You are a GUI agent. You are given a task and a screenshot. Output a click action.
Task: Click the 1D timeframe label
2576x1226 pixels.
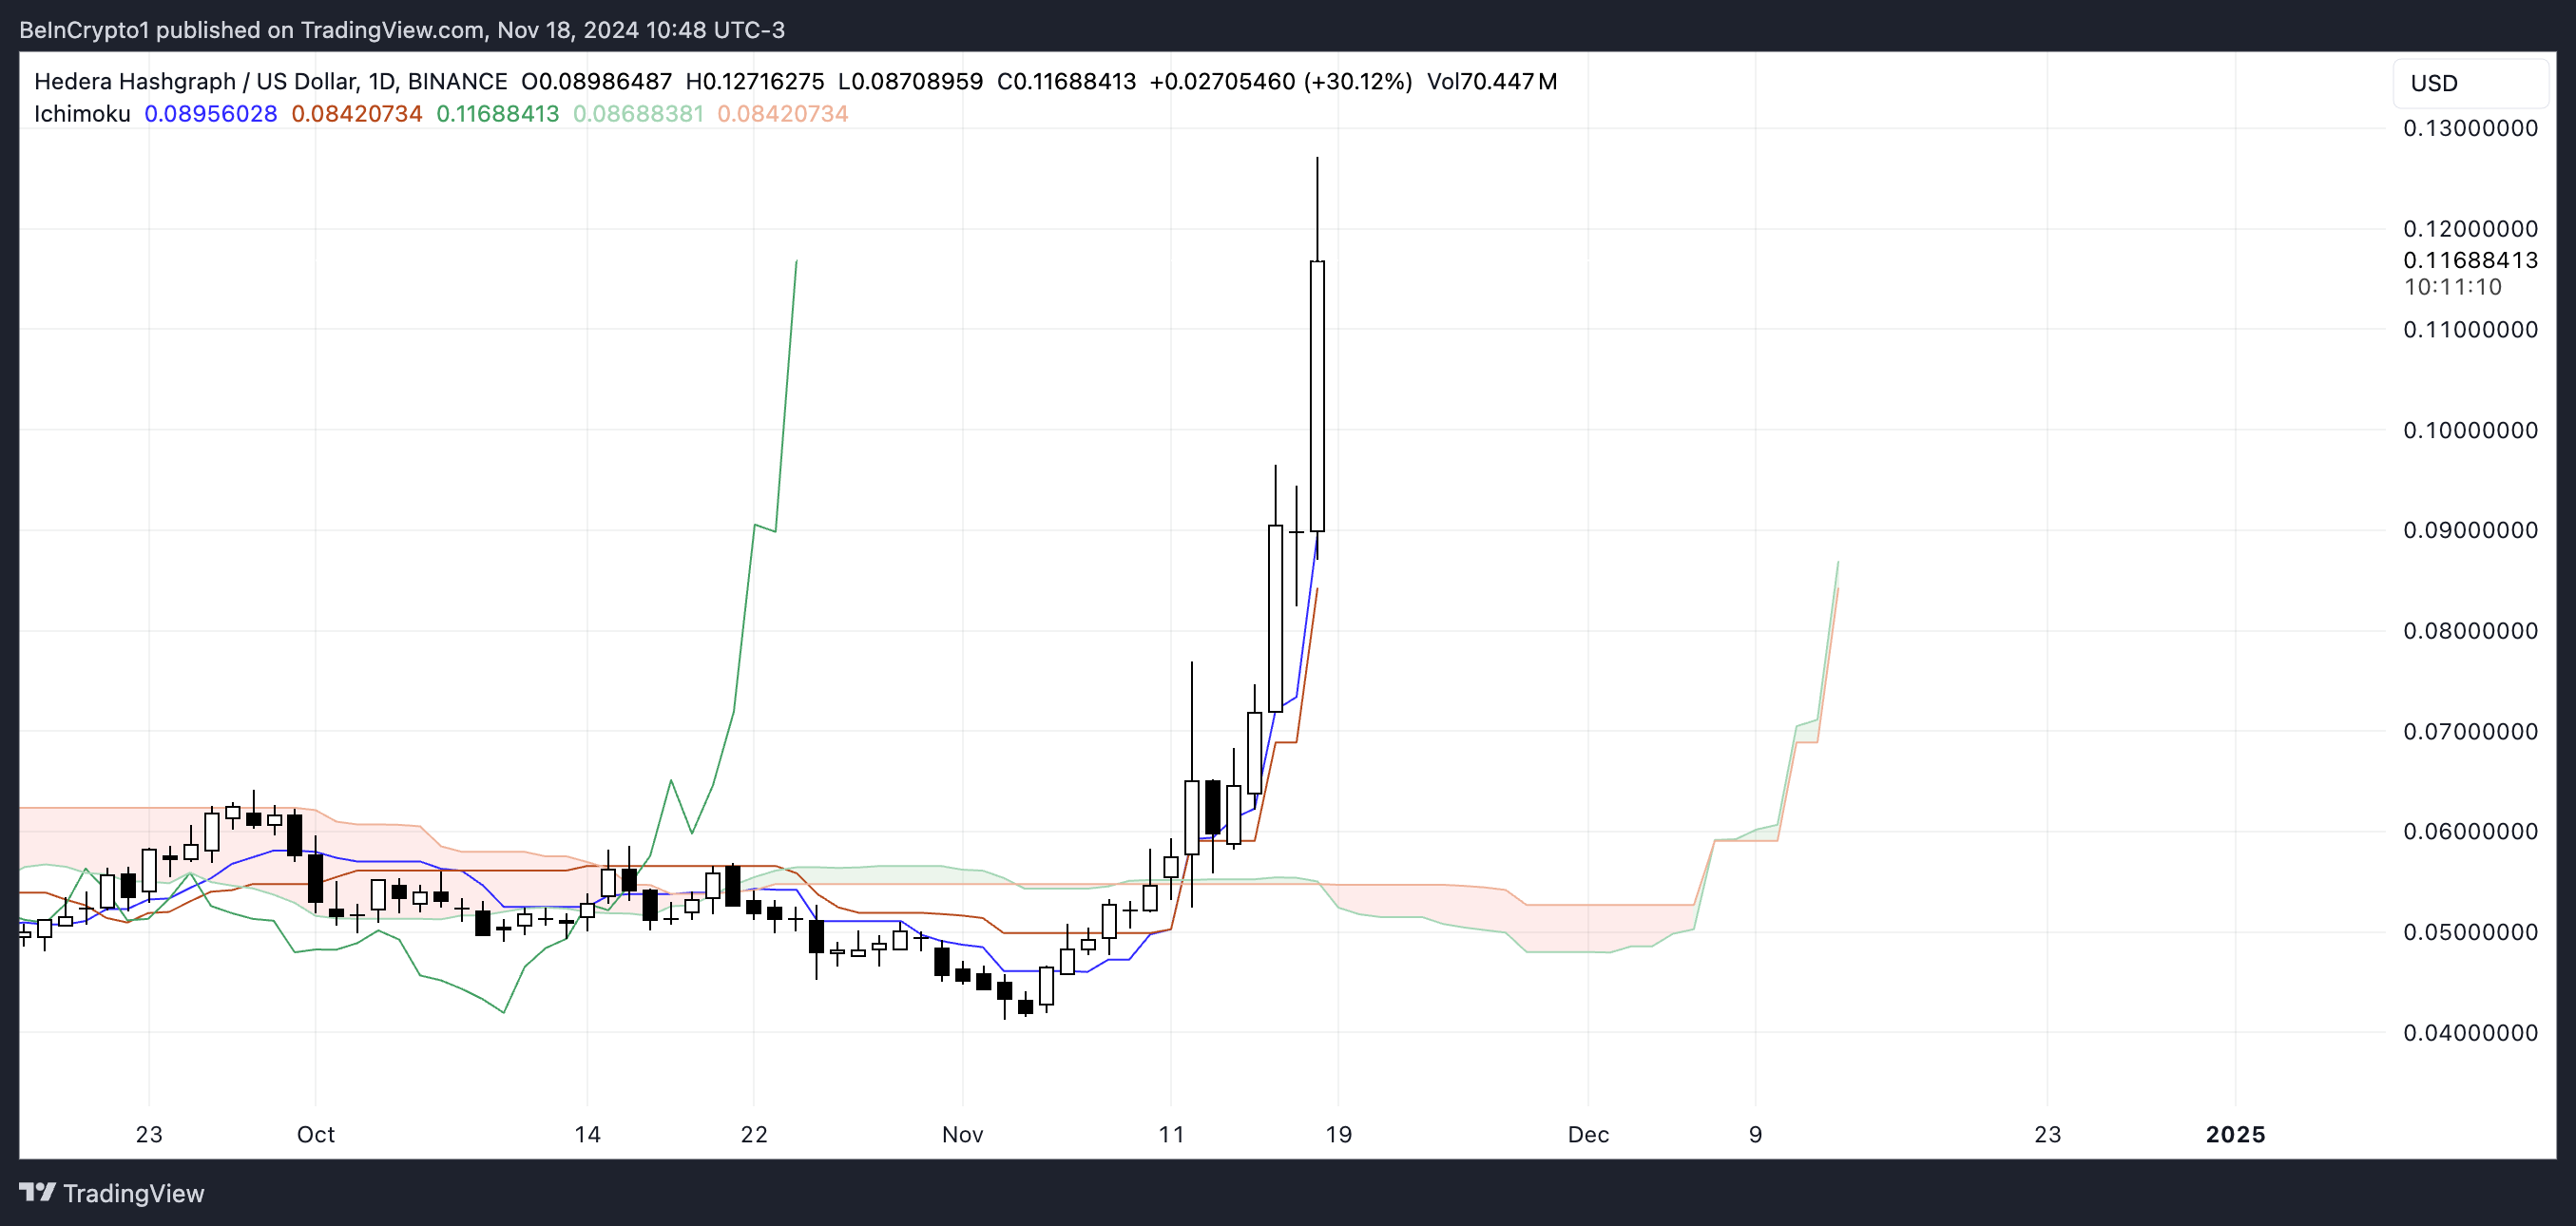click(382, 82)
